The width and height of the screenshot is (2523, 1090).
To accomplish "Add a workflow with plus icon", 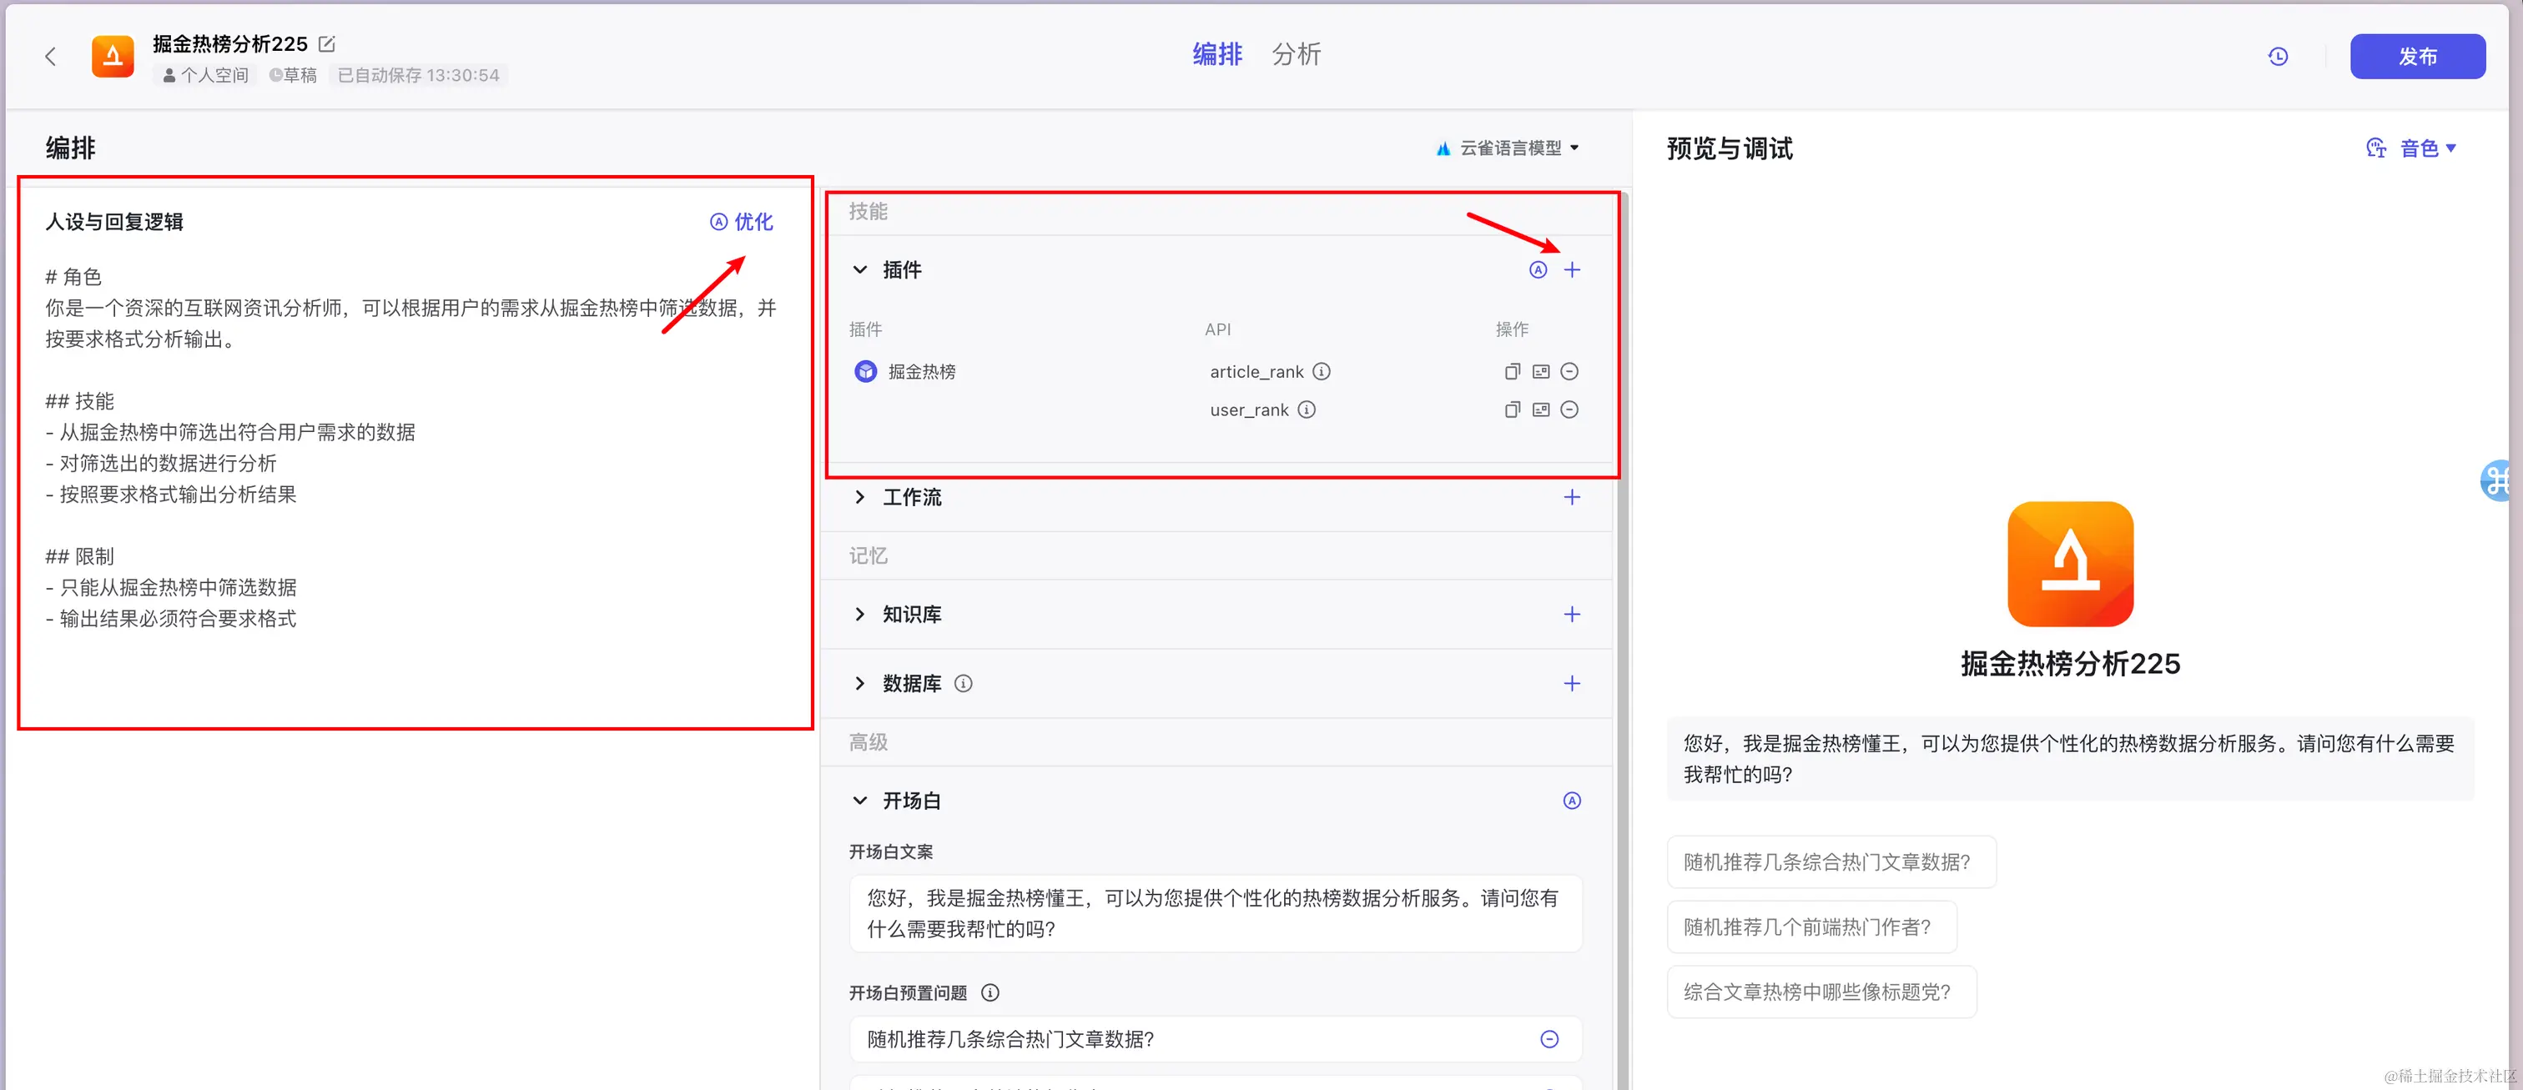I will click(1571, 496).
